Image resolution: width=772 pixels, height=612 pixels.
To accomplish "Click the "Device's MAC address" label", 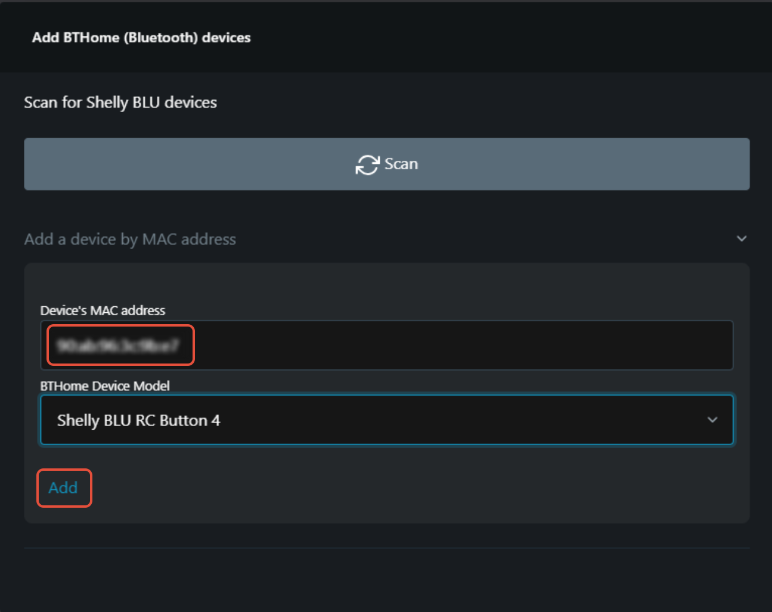I will [x=103, y=310].
